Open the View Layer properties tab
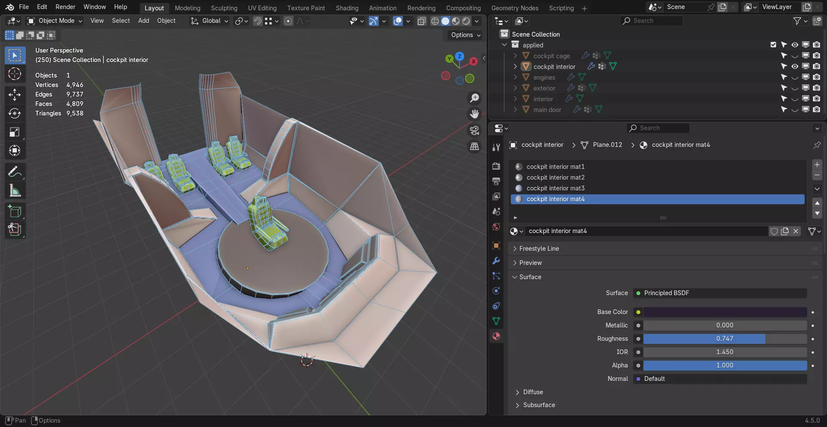 496,196
